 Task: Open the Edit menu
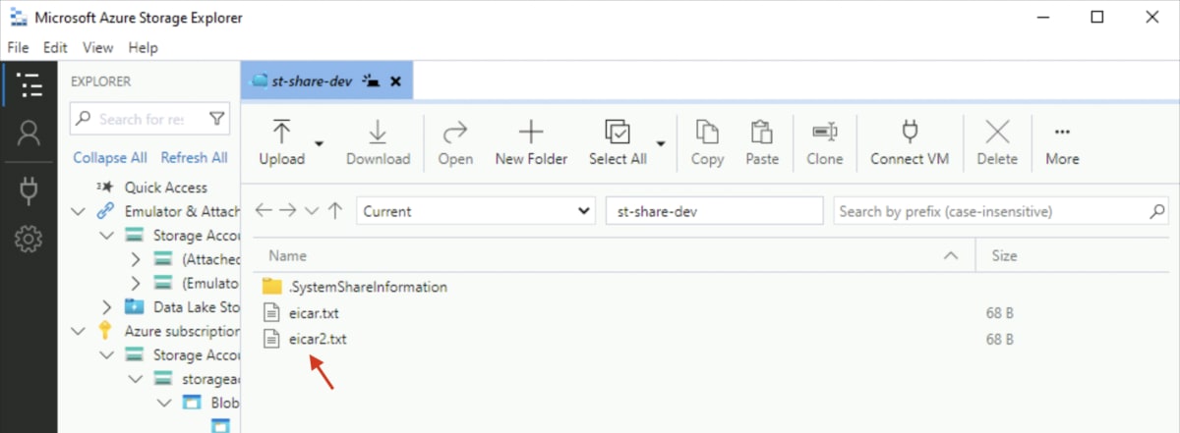coord(55,47)
